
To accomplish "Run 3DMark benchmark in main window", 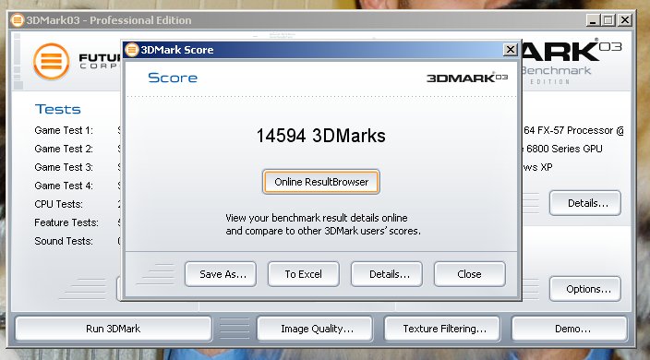I will click(114, 329).
